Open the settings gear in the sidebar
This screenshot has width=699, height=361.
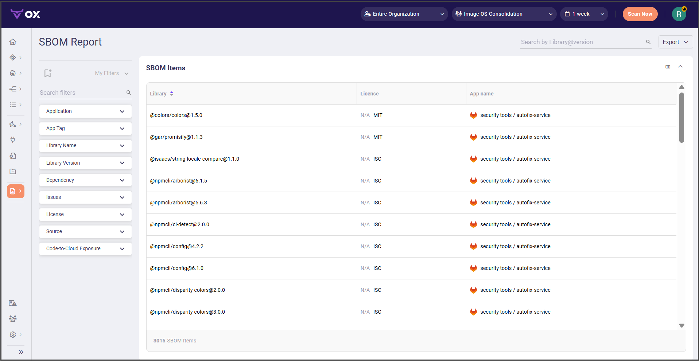coord(13,334)
